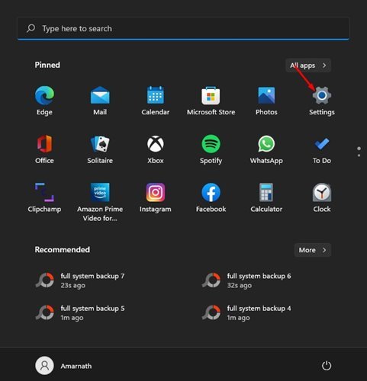This screenshot has width=367, height=381.
Task: Open the Spotify app
Action: [x=211, y=149]
